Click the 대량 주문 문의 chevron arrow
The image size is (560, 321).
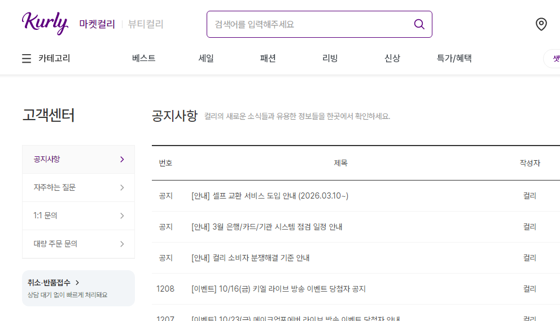[x=122, y=244]
